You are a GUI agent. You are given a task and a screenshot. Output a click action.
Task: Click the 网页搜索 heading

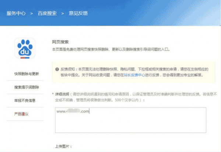[60, 42]
